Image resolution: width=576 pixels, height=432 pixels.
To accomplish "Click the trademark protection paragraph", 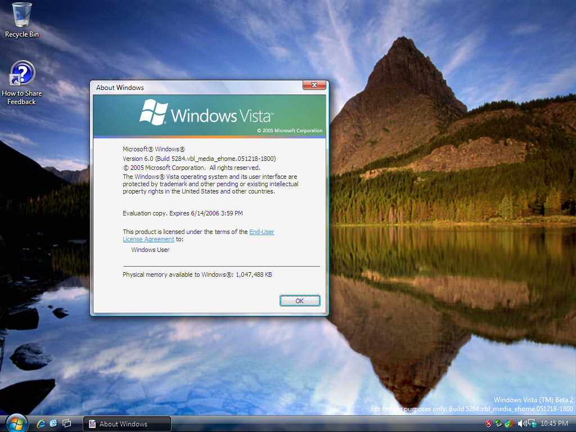I will (210, 184).
